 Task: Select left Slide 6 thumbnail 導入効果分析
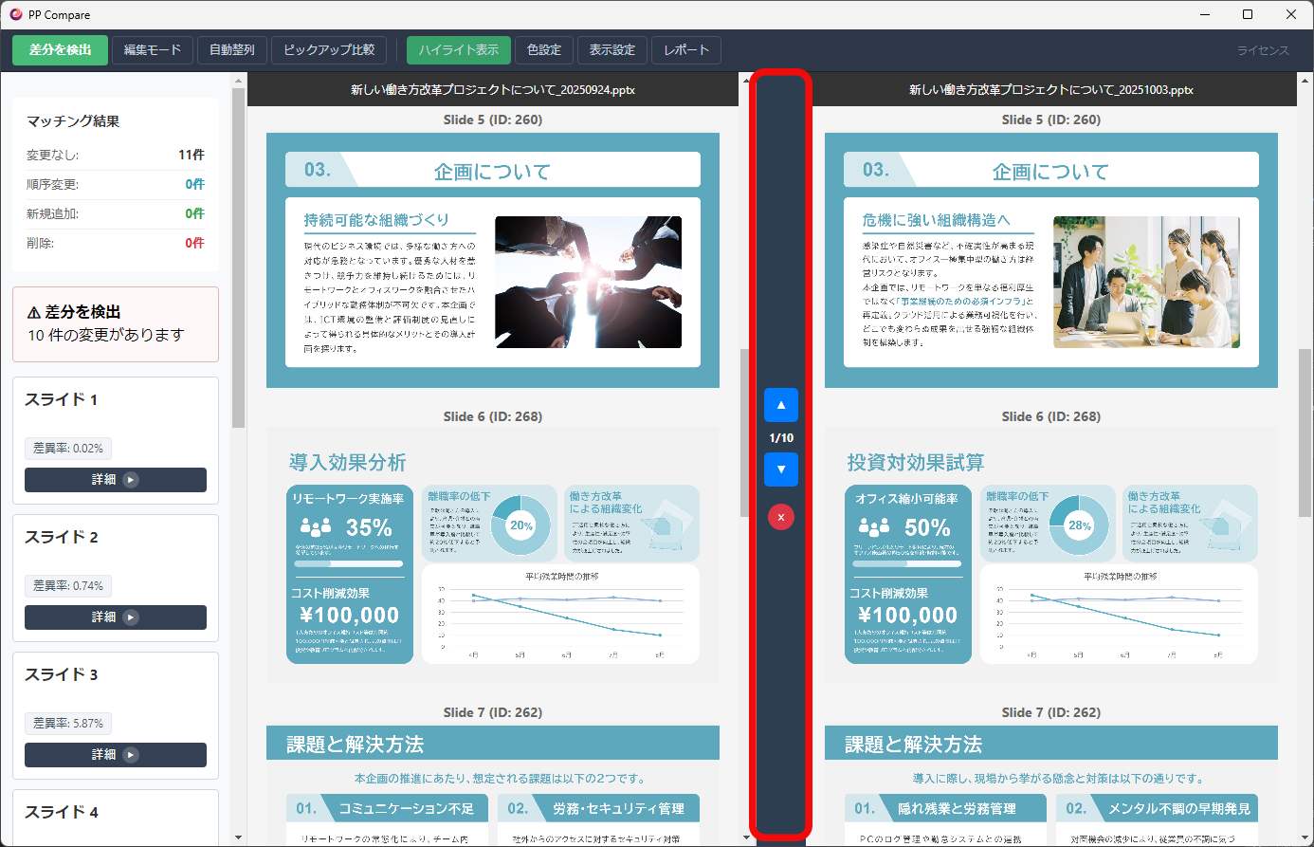(x=493, y=556)
